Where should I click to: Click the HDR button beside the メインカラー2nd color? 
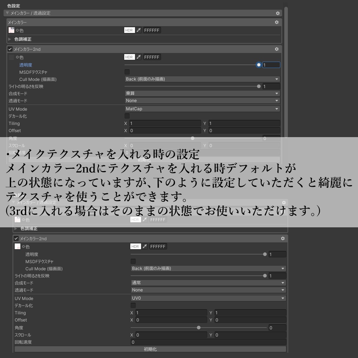pos(130,57)
